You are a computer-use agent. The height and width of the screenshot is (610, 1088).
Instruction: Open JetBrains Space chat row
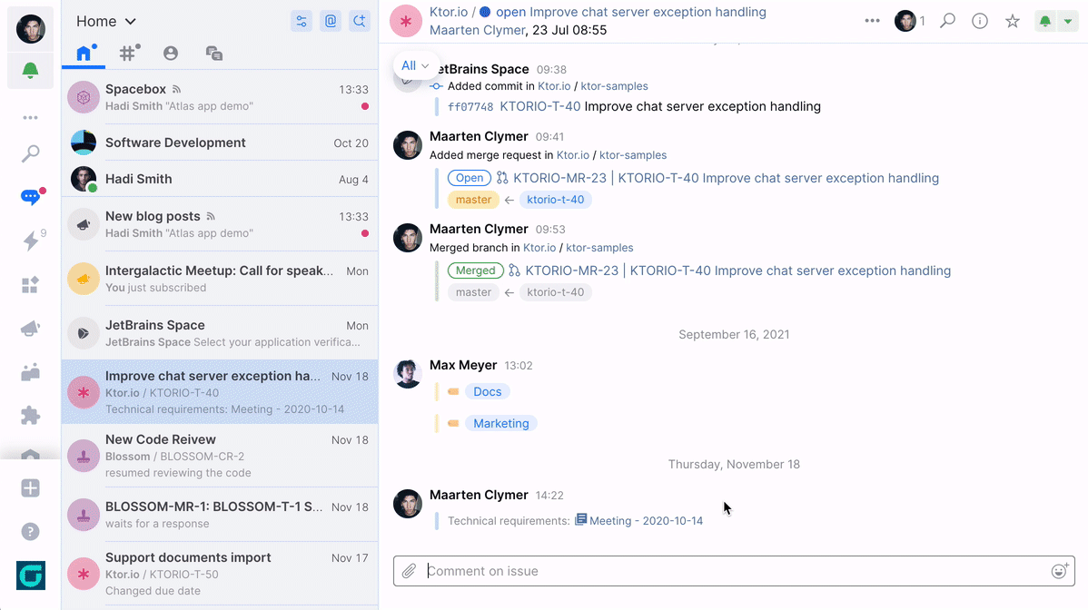220,333
